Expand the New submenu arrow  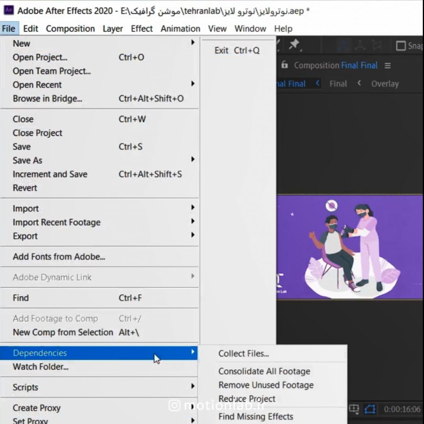pyautogui.click(x=193, y=43)
